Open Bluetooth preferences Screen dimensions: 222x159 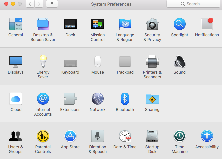(125, 99)
